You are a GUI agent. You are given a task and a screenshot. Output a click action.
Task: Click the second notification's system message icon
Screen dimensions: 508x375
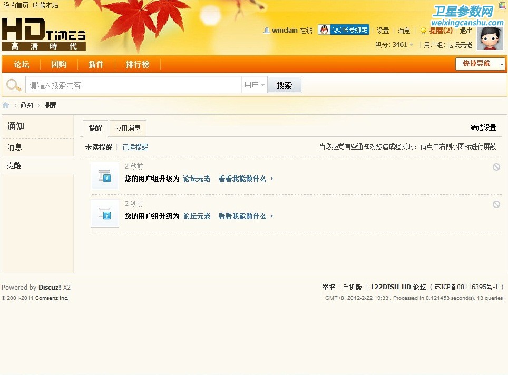pyautogui.click(x=105, y=213)
